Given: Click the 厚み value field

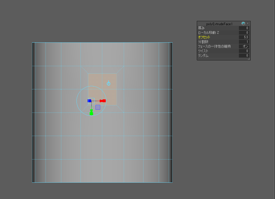Looking at the screenshot, I should 244,28.
